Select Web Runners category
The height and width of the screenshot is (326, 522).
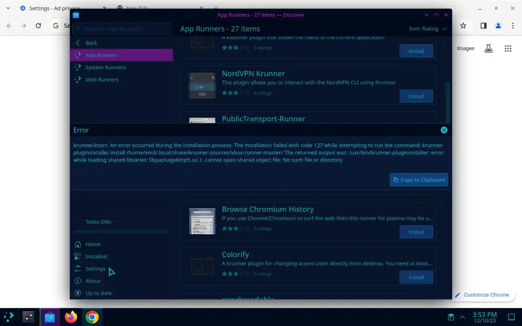click(122, 79)
